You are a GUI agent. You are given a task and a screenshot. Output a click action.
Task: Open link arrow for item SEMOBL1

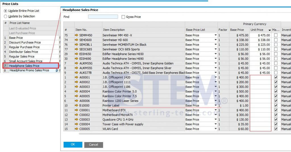pyautogui.click(x=76, y=44)
